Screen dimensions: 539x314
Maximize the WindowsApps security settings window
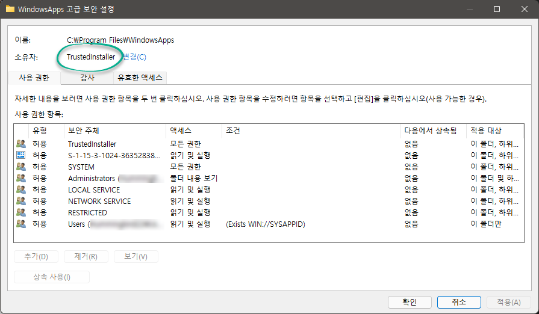(x=497, y=9)
